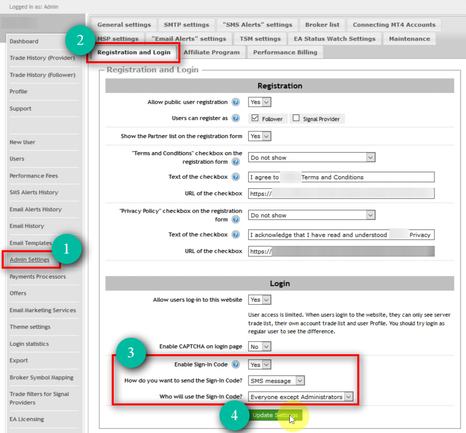Click the Terms and Conditions checkbox text field
This screenshot has width=466, height=433.
pos(341,177)
